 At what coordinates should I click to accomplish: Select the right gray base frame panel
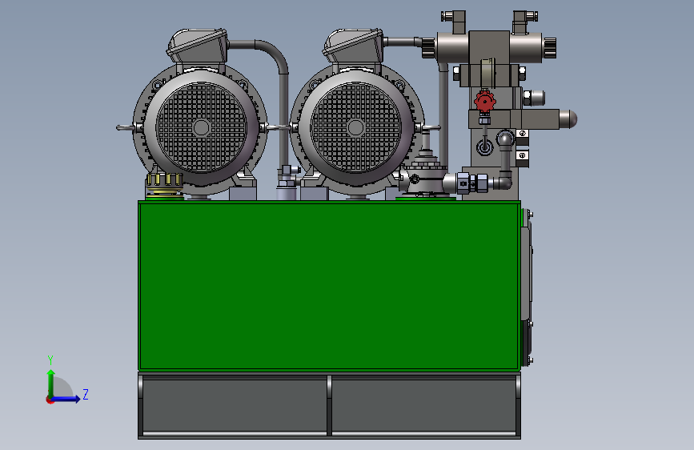(x=423, y=405)
